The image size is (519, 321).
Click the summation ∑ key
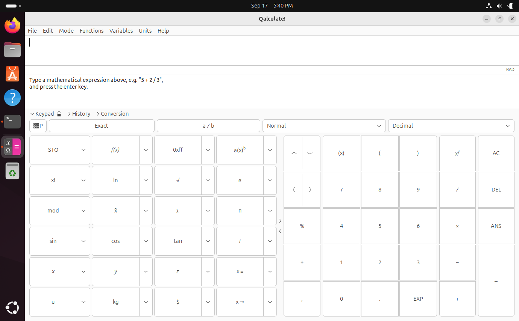point(178,211)
